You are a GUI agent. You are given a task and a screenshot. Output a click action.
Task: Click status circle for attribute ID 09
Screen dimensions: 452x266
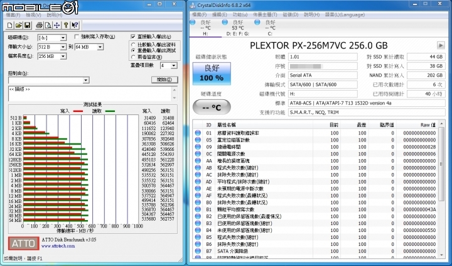[x=198, y=147]
